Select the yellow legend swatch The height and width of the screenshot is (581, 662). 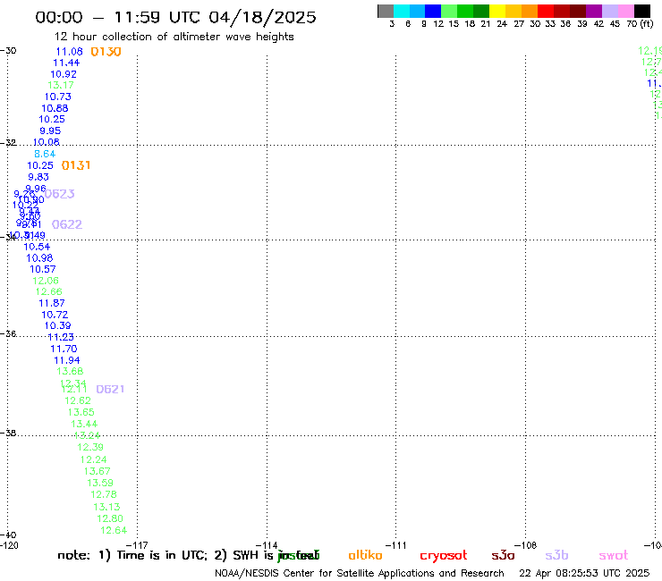click(497, 11)
